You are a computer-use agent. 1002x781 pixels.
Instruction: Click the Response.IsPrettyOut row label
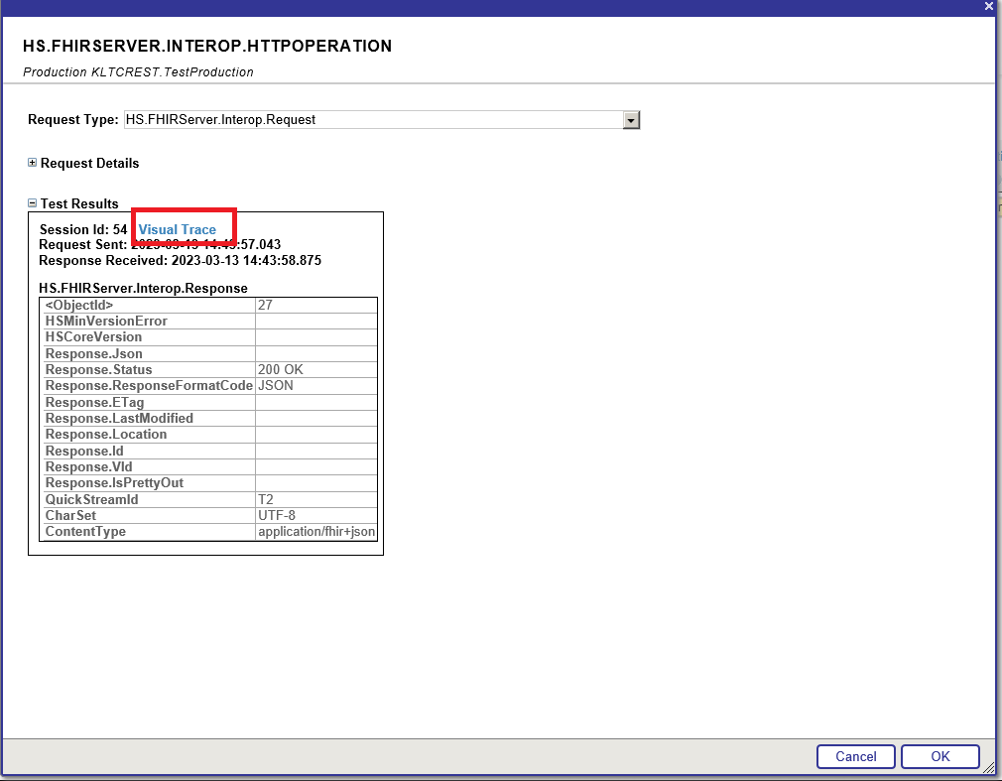[114, 482]
